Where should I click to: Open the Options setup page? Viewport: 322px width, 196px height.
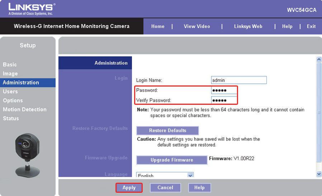point(13,101)
